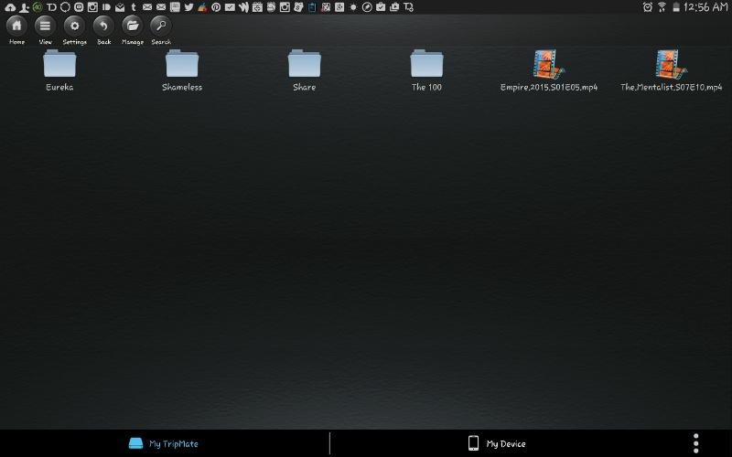The image size is (732, 457).
Task: Tap the Pinterest notification icon
Action: tap(216, 7)
